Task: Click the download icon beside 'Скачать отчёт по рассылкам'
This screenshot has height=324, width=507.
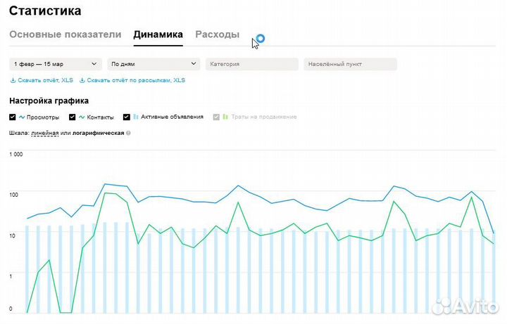Action: (x=82, y=81)
